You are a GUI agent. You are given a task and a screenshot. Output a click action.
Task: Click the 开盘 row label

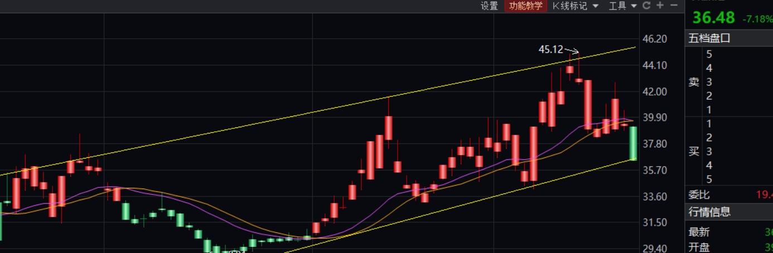698,247
